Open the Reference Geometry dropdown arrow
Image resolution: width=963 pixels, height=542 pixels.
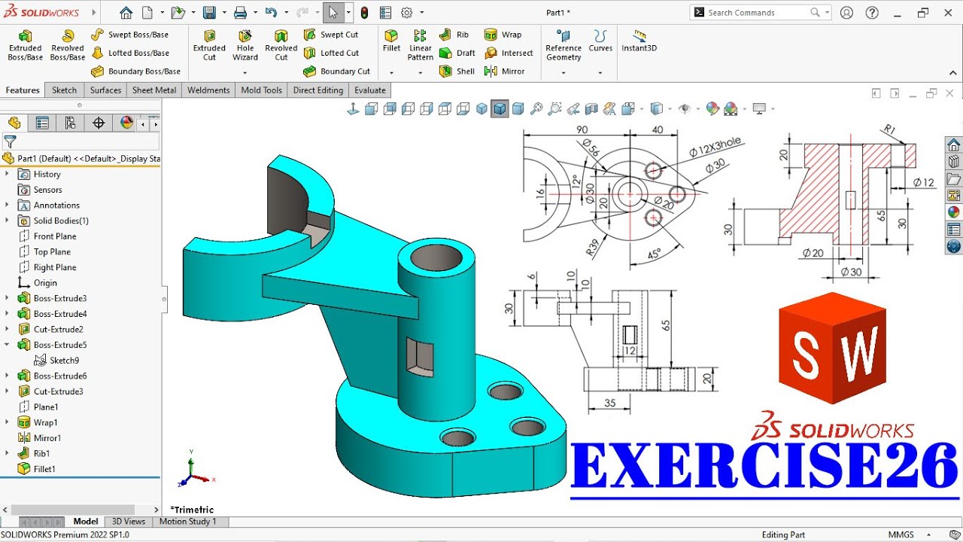(x=564, y=73)
